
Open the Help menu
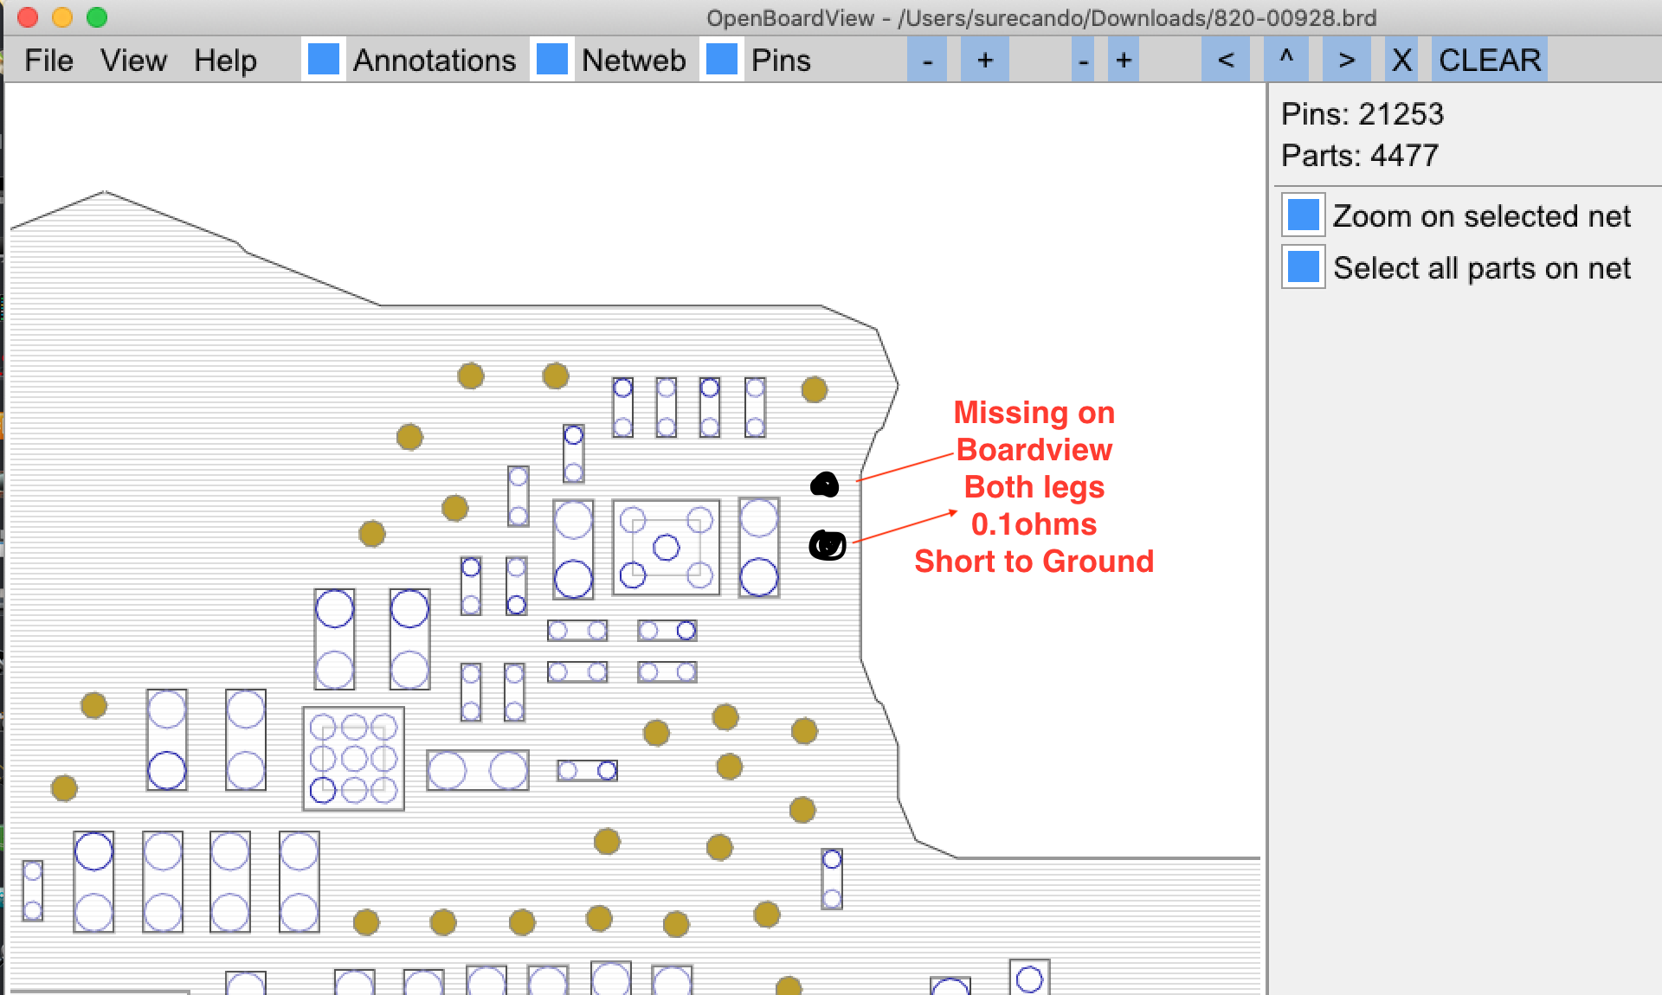click(x=225, y=61)
